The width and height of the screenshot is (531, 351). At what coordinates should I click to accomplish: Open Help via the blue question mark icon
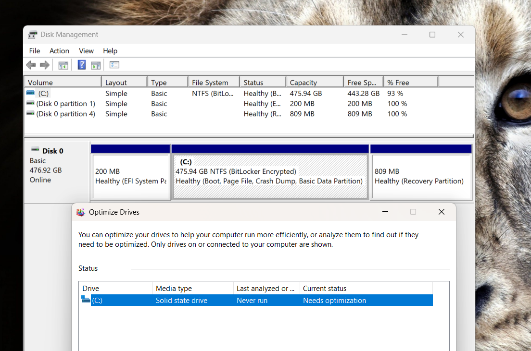click(82, 65)
